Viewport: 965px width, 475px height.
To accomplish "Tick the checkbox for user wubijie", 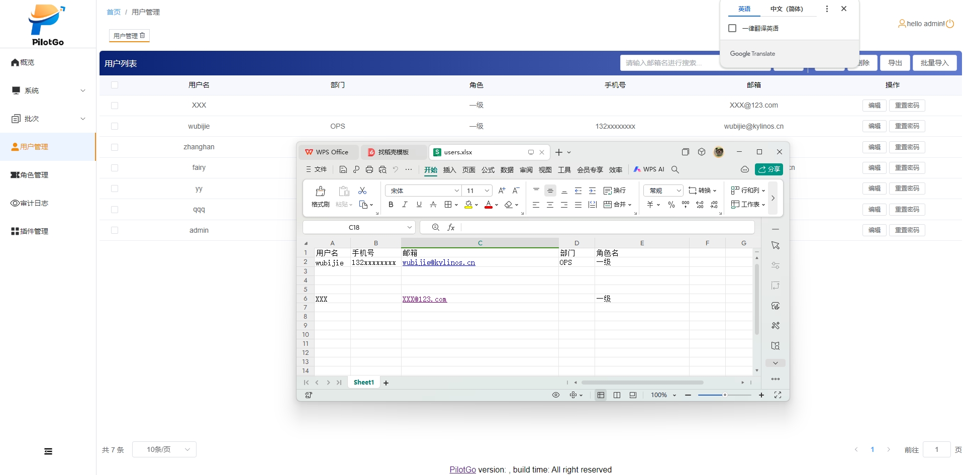I will [115, 126].
